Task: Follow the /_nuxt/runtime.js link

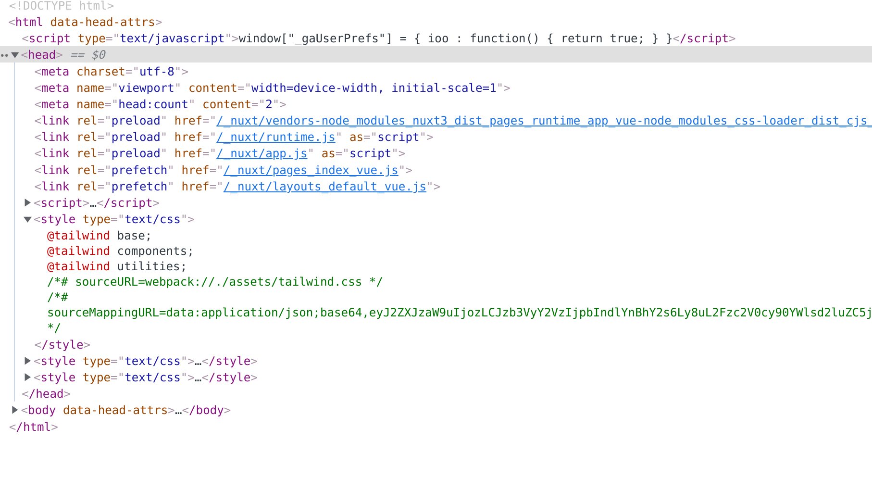Action: tap(276, 137)
